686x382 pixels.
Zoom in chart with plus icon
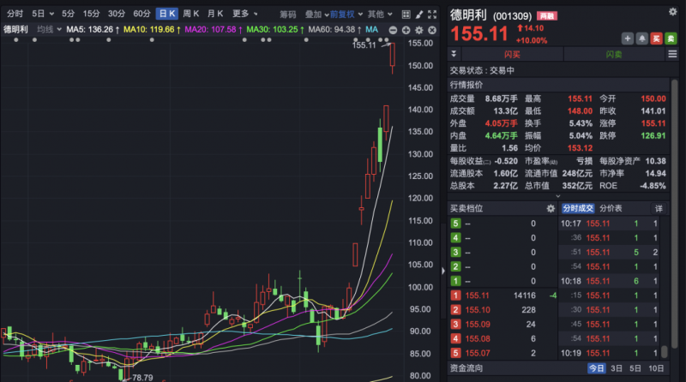pos(406,30)
